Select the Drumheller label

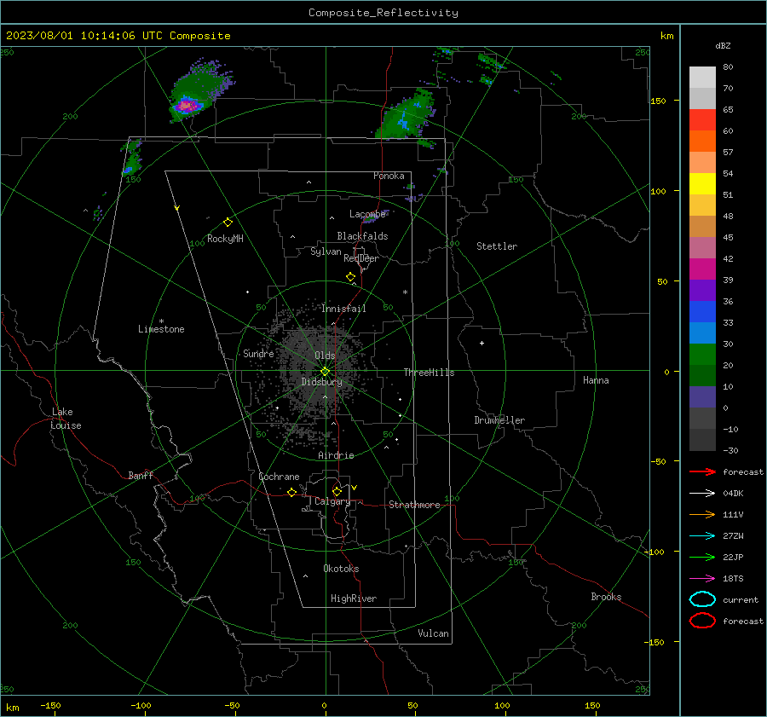tap(499, 420)
